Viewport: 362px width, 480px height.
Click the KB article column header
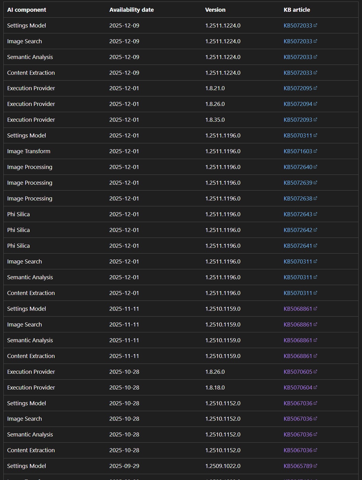tap(296, 10)
